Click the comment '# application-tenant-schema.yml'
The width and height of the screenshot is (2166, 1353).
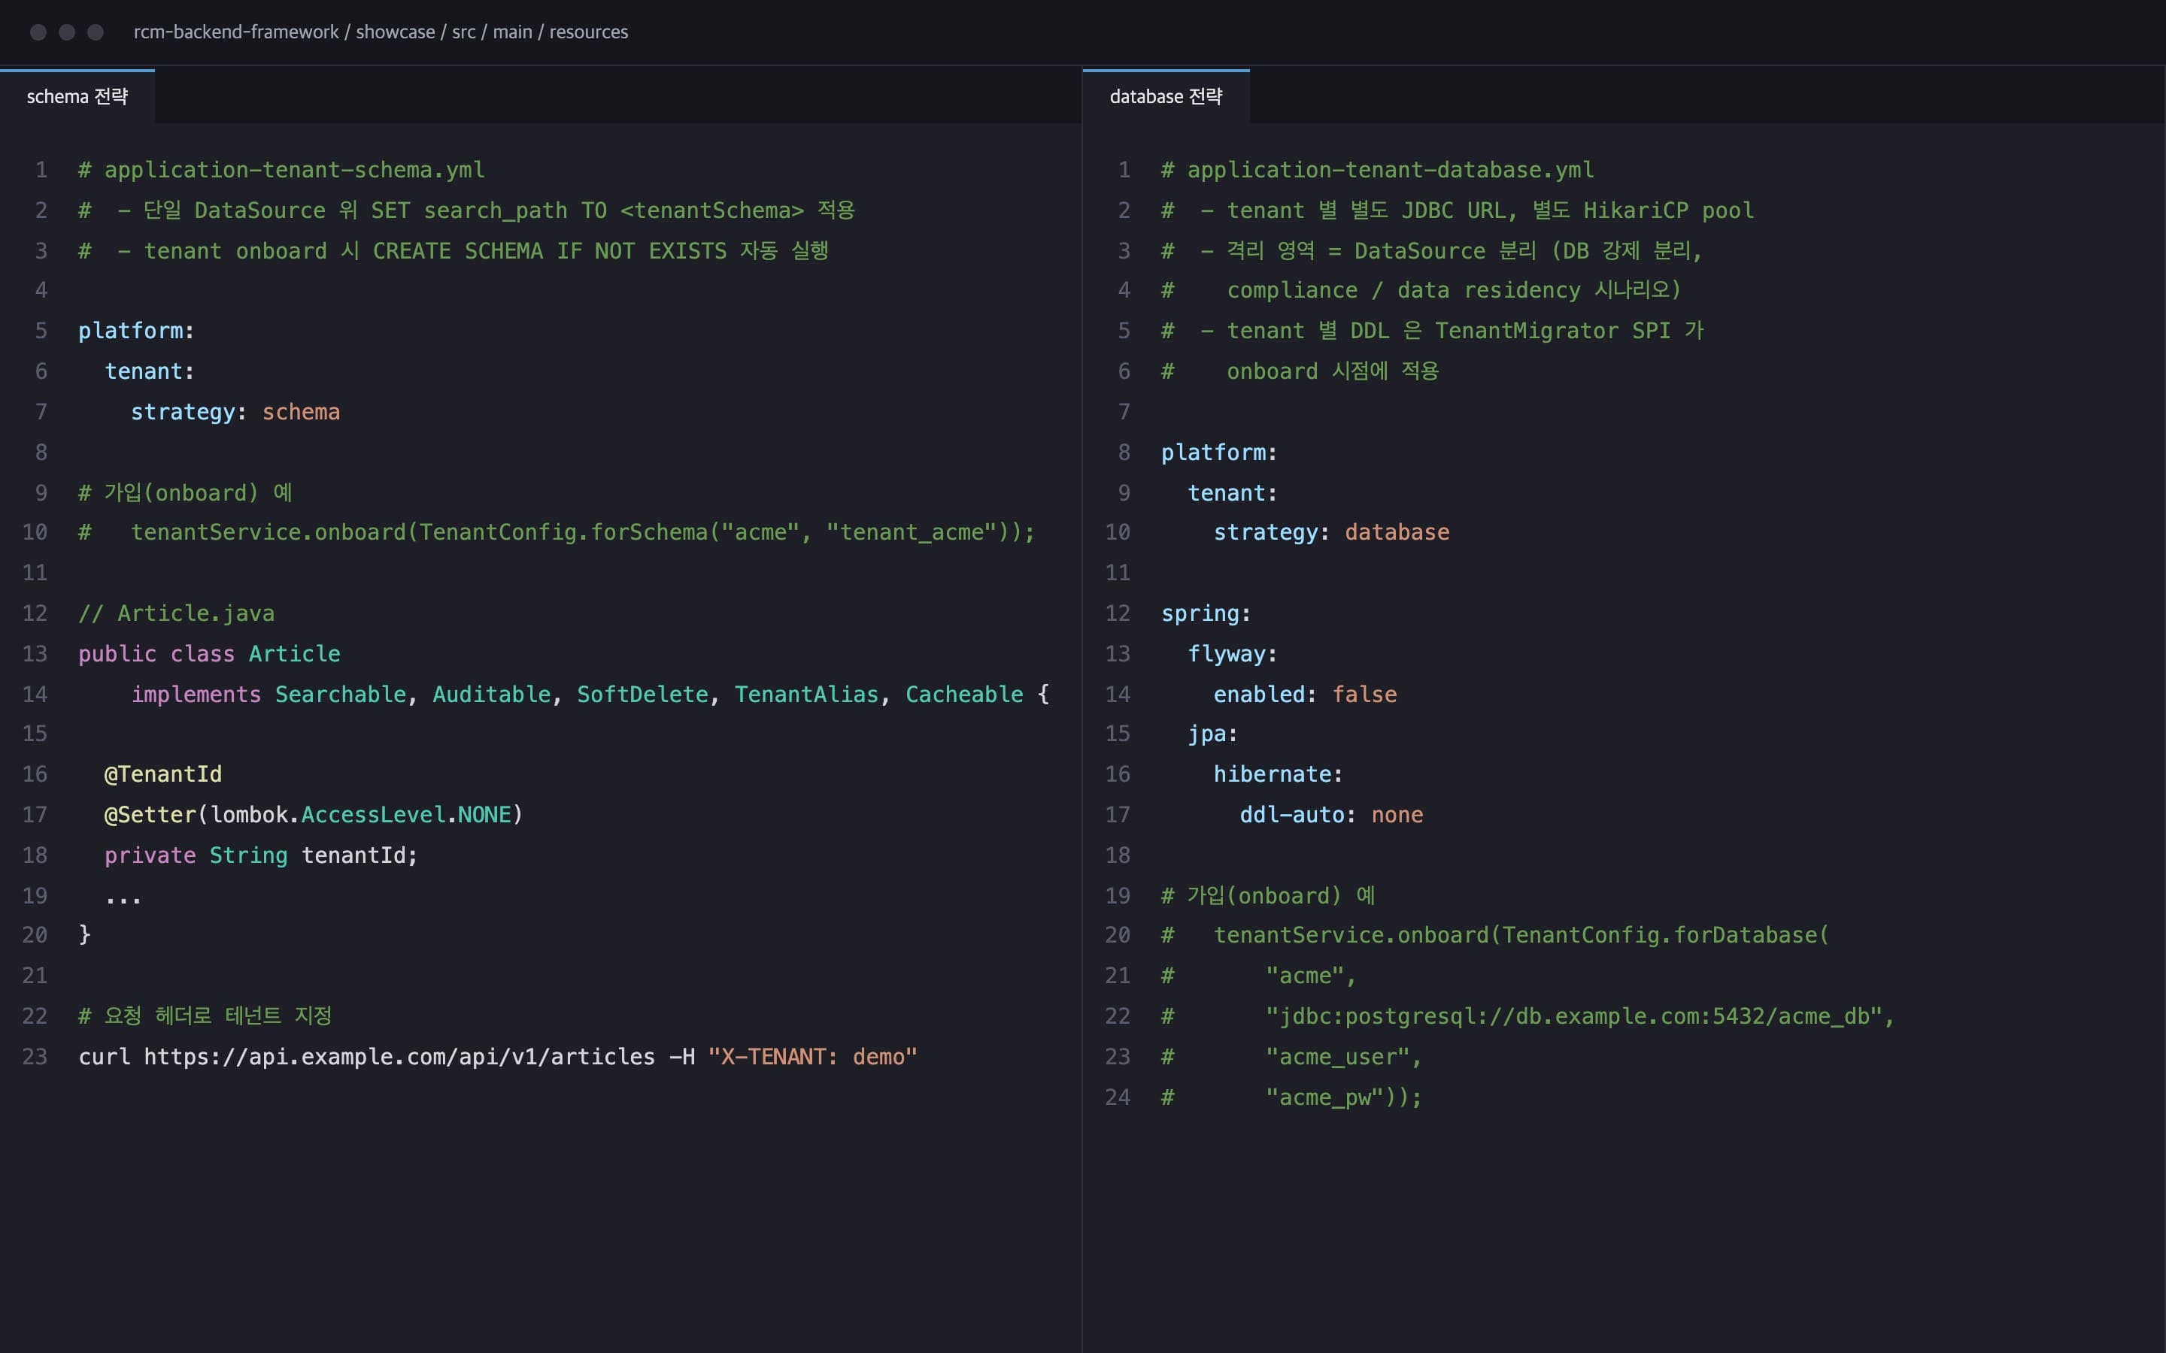click(x=282, y=170)
